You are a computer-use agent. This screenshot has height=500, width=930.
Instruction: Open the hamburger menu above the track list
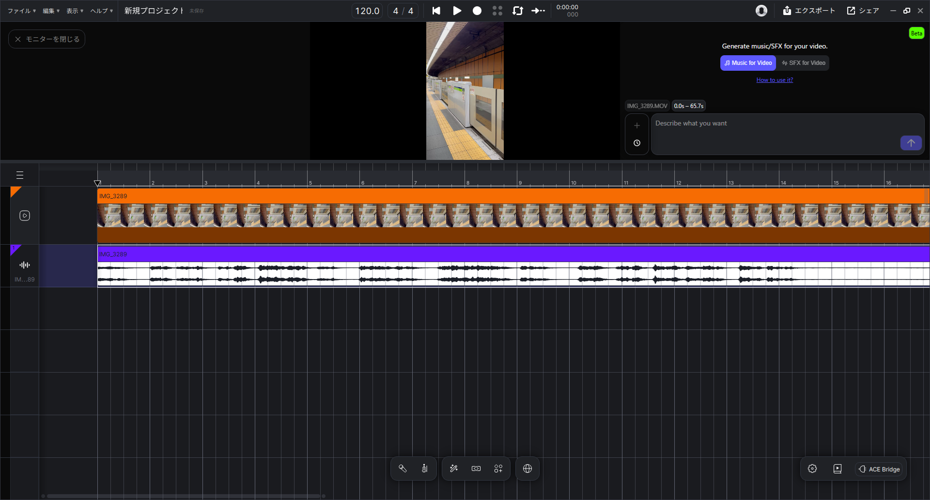[x=20, y=175]
